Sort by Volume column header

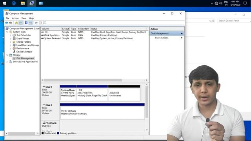click(x=51, y=29)
